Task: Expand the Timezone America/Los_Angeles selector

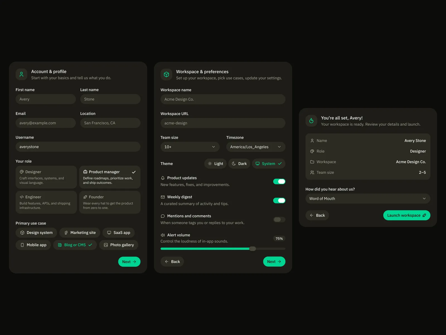Action: pos(256,147)
